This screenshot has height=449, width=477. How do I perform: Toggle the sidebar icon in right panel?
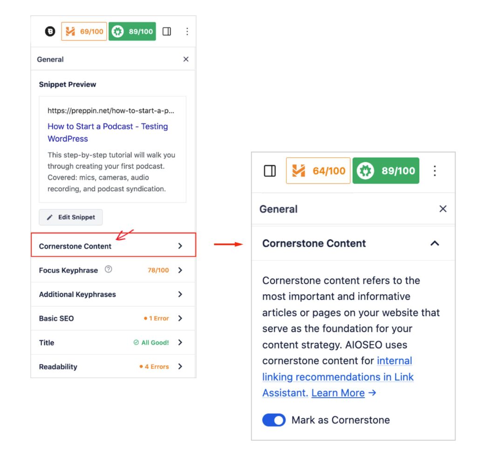click(270, 170)
